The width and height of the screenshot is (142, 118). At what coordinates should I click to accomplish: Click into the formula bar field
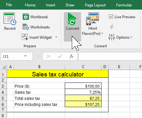click(110, 56)
